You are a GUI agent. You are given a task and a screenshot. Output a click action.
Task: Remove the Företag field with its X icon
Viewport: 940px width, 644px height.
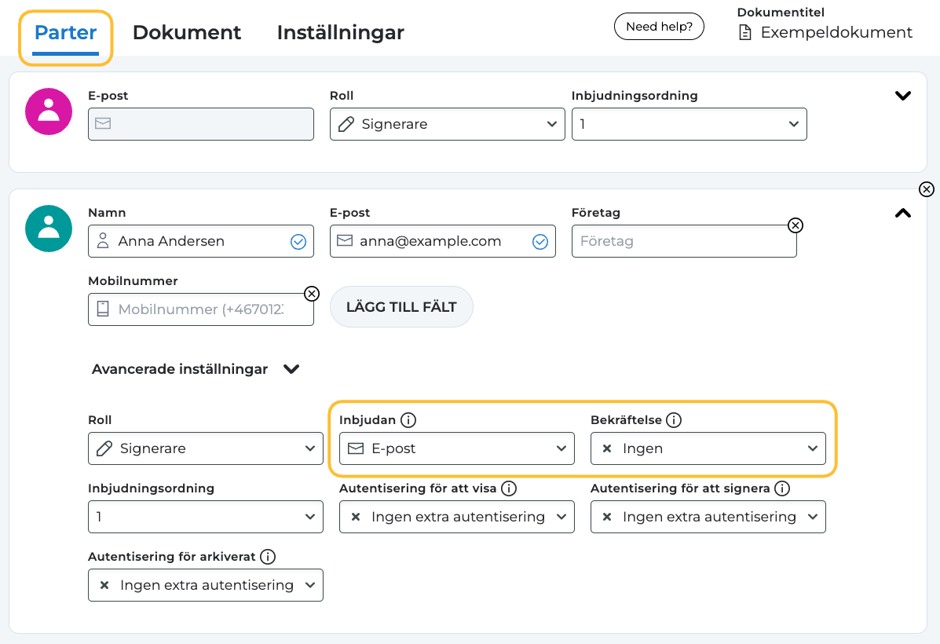pyautogui.click(x=796, y=225)
